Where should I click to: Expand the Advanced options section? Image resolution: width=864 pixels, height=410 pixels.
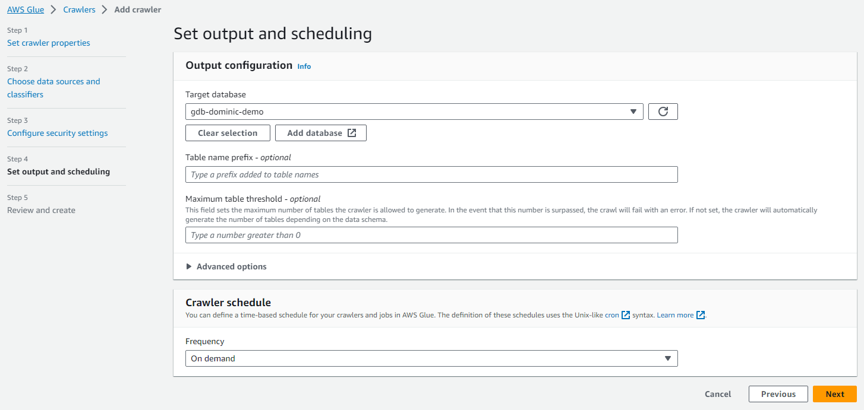[231, 266]
